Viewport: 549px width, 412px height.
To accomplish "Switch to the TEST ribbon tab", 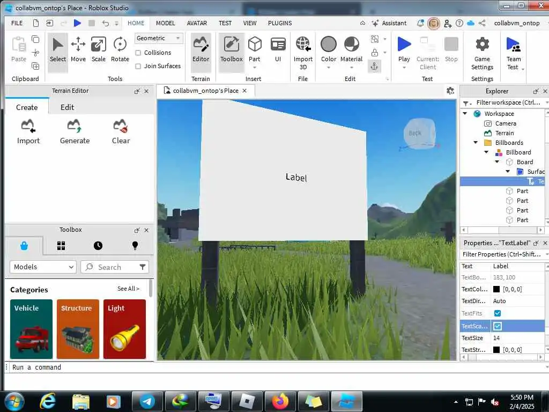I will pyautogui.click(x=225, y=23).
